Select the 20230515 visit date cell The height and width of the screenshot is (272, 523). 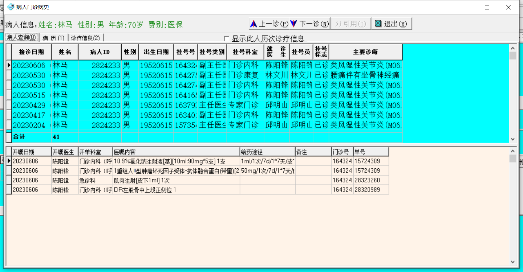point(32,95)
